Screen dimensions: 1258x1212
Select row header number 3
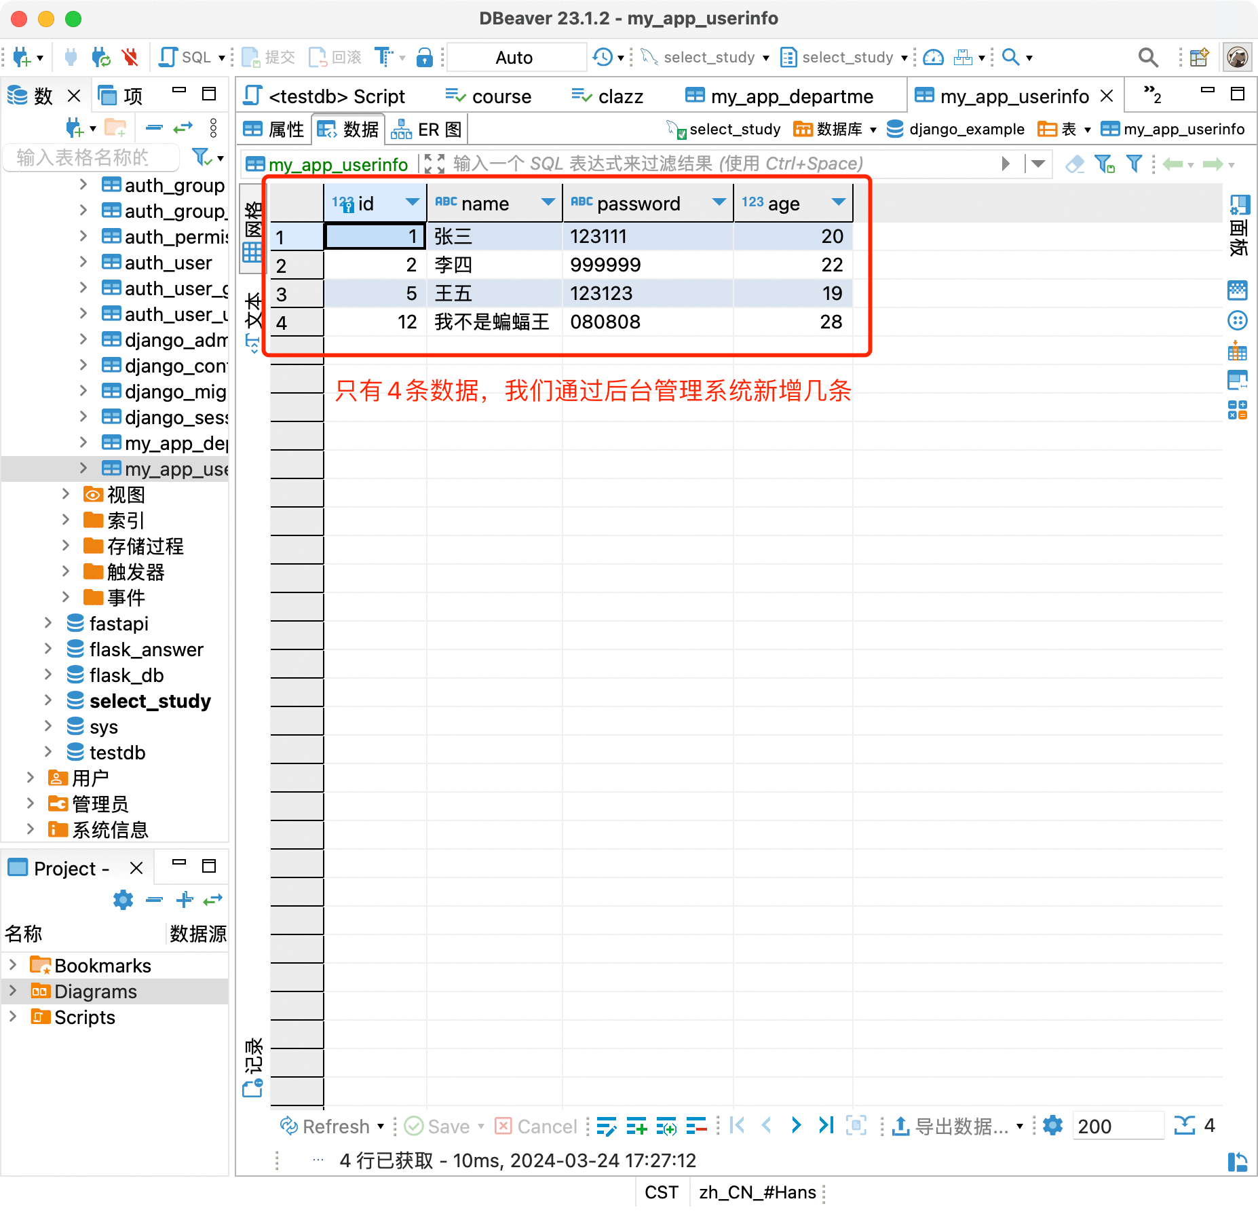297,294
